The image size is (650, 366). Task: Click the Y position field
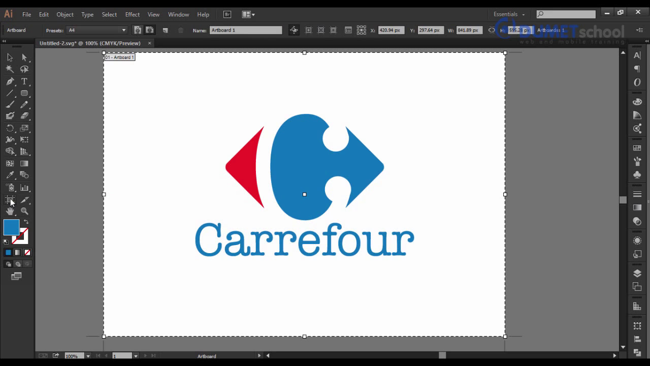(x=430, y=30)
